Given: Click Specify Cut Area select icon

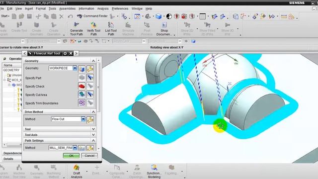Looking at the screenshot, I should (81, 94).
